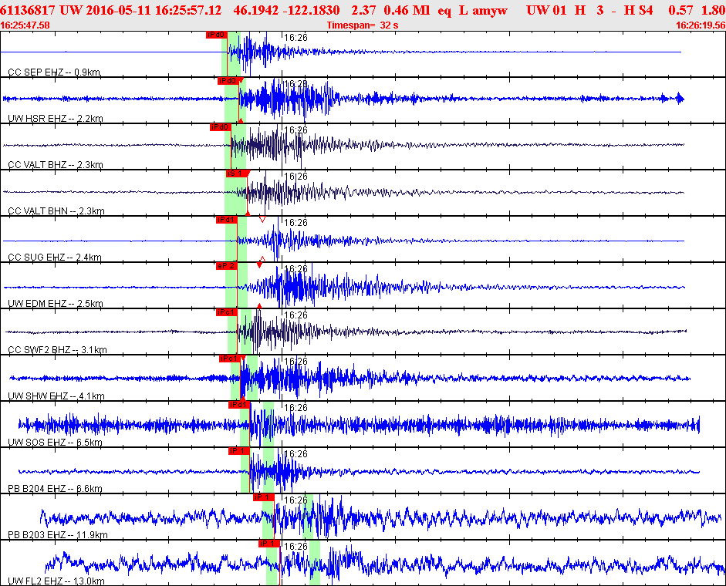Click the iP 1 pick flag on B203 trace
Viewport: 726px width, 586px height.
263,497
